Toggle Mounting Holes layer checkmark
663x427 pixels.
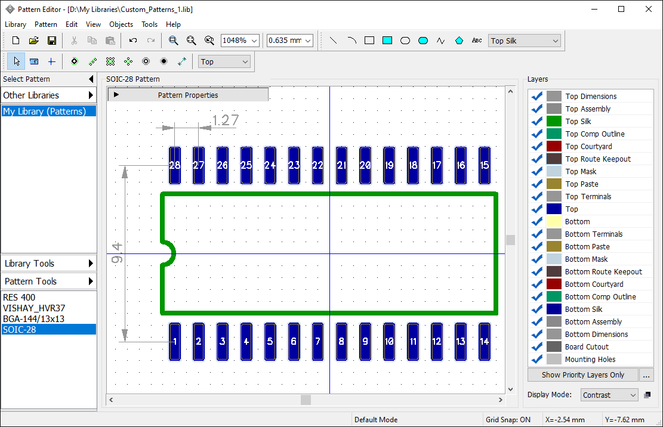click(537, 360)
